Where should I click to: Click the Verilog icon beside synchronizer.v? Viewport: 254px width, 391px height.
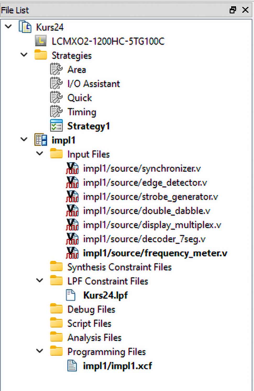(72, 168)
